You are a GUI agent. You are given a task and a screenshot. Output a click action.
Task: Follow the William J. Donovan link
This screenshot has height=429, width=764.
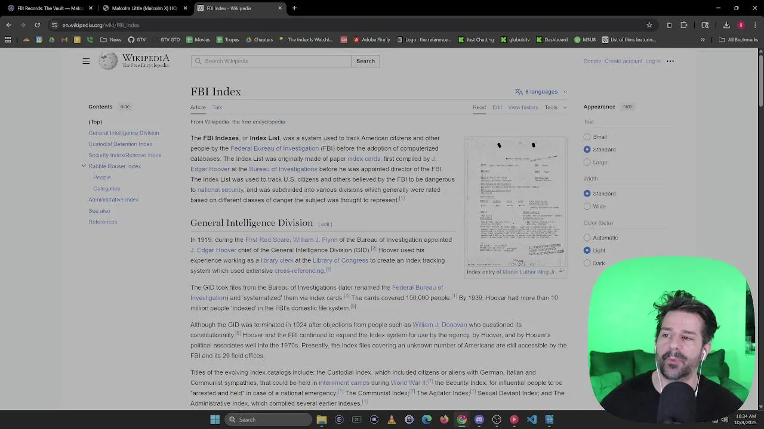440,325
